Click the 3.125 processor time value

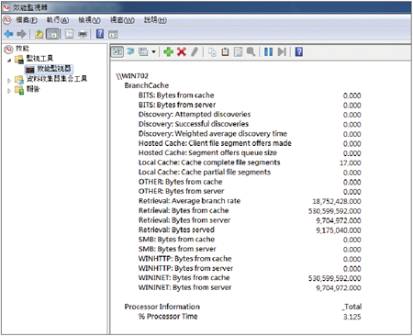pos(352,317)
